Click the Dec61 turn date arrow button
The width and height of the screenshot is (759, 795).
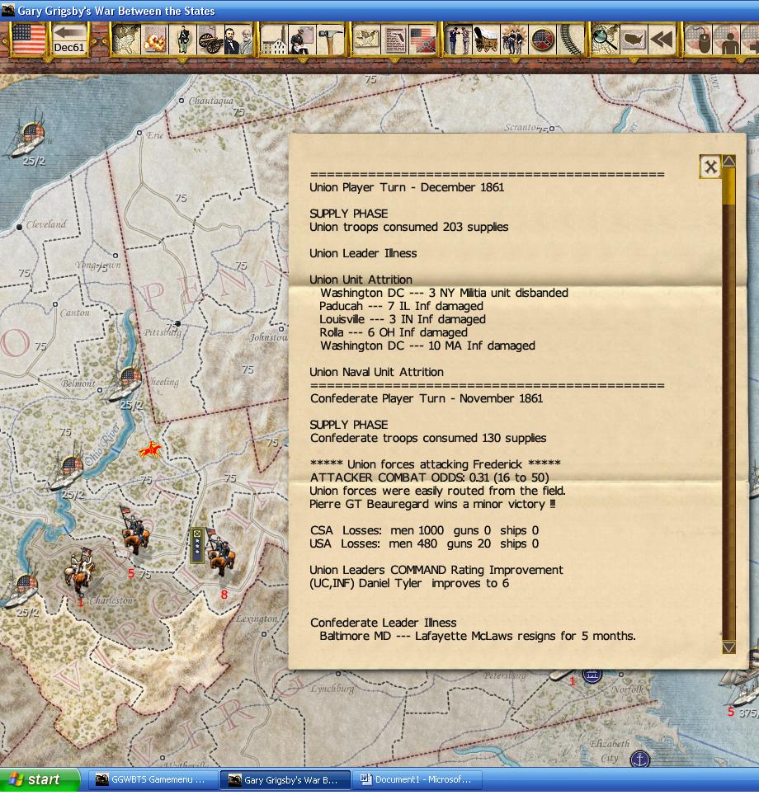(69, 39)
